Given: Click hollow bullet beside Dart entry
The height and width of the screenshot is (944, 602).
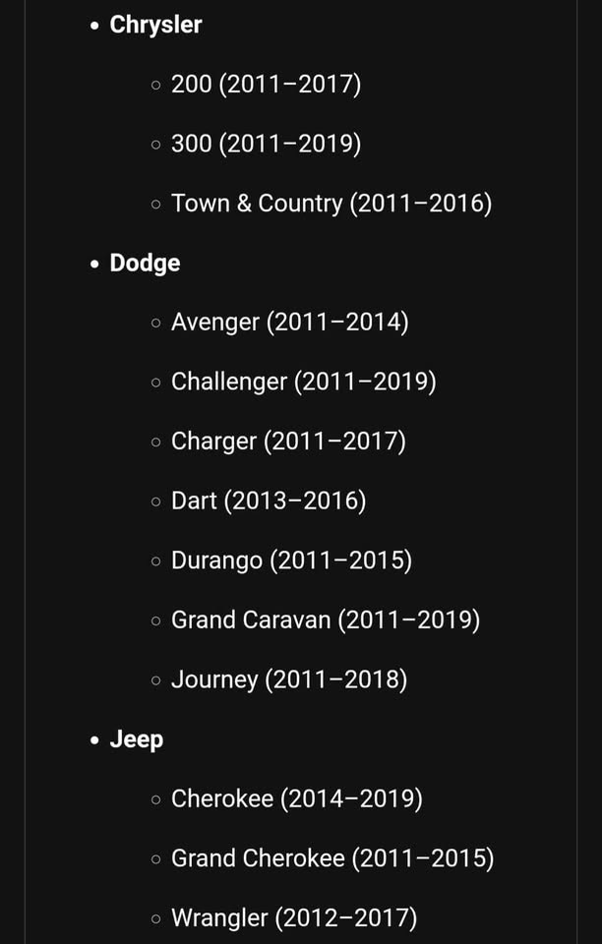Looking at the screenshot, I should 156,502.
